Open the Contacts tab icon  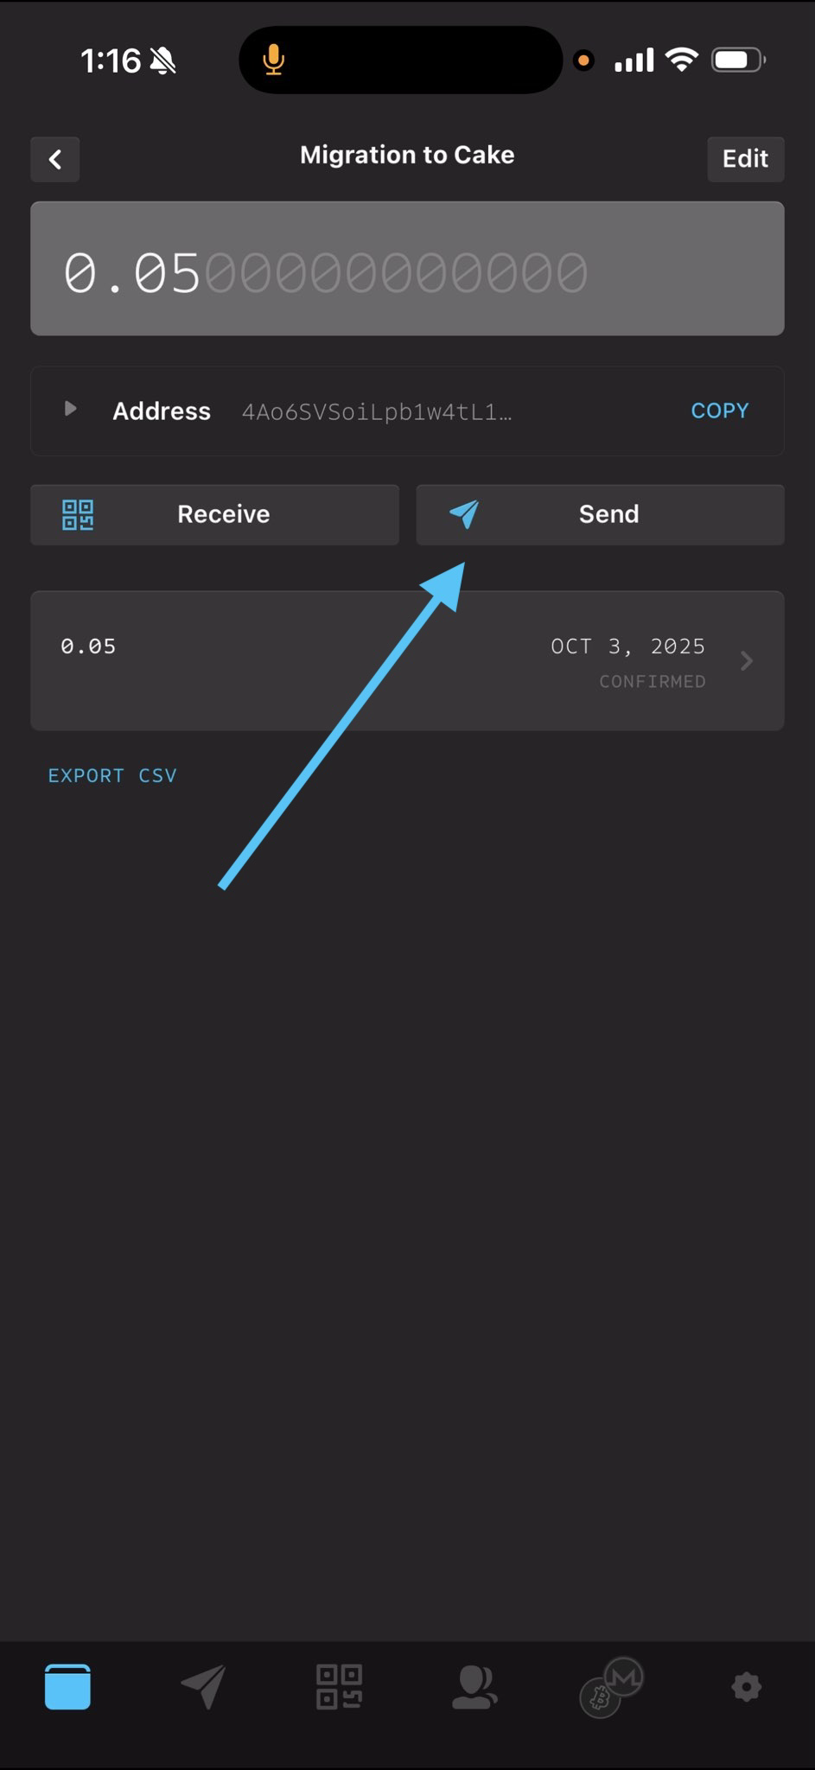(x=474, y=1687)
